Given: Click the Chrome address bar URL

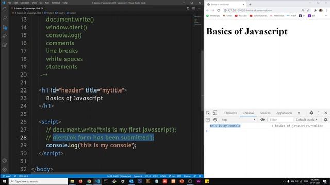Looking at the screenshot, I should 250,10.
